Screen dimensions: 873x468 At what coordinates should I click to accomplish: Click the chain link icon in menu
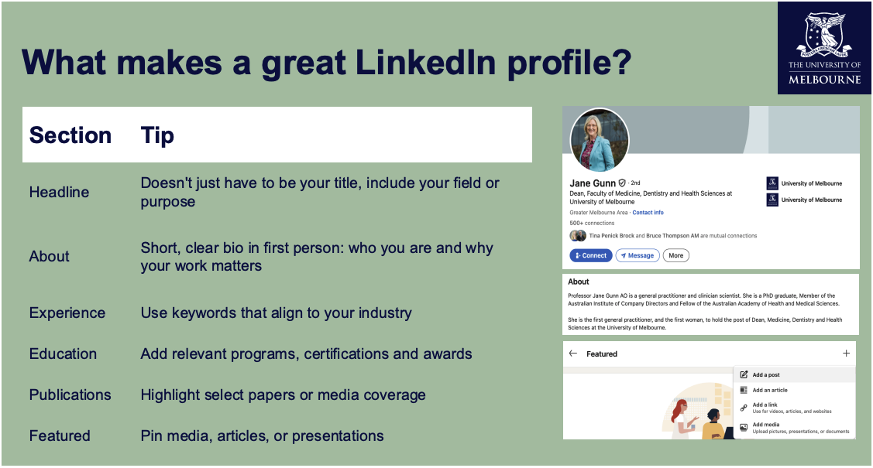(x=744, y=408)
